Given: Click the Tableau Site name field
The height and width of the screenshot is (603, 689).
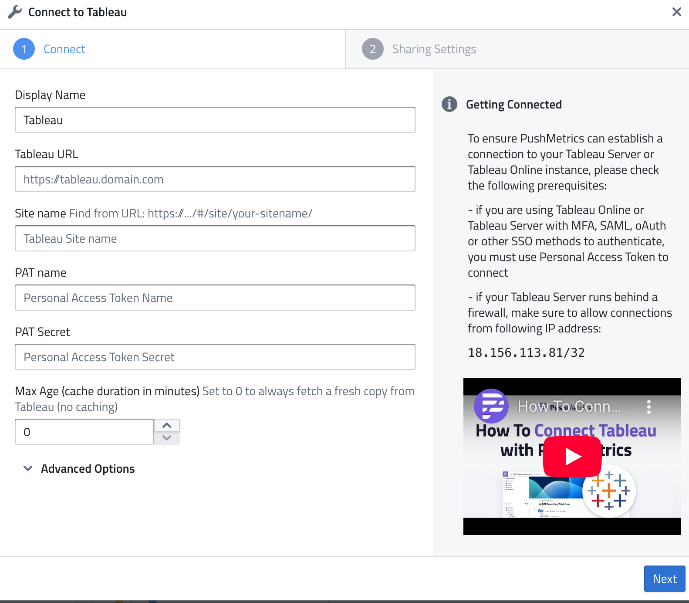Looking at the screenshot, I should [215, 239].
